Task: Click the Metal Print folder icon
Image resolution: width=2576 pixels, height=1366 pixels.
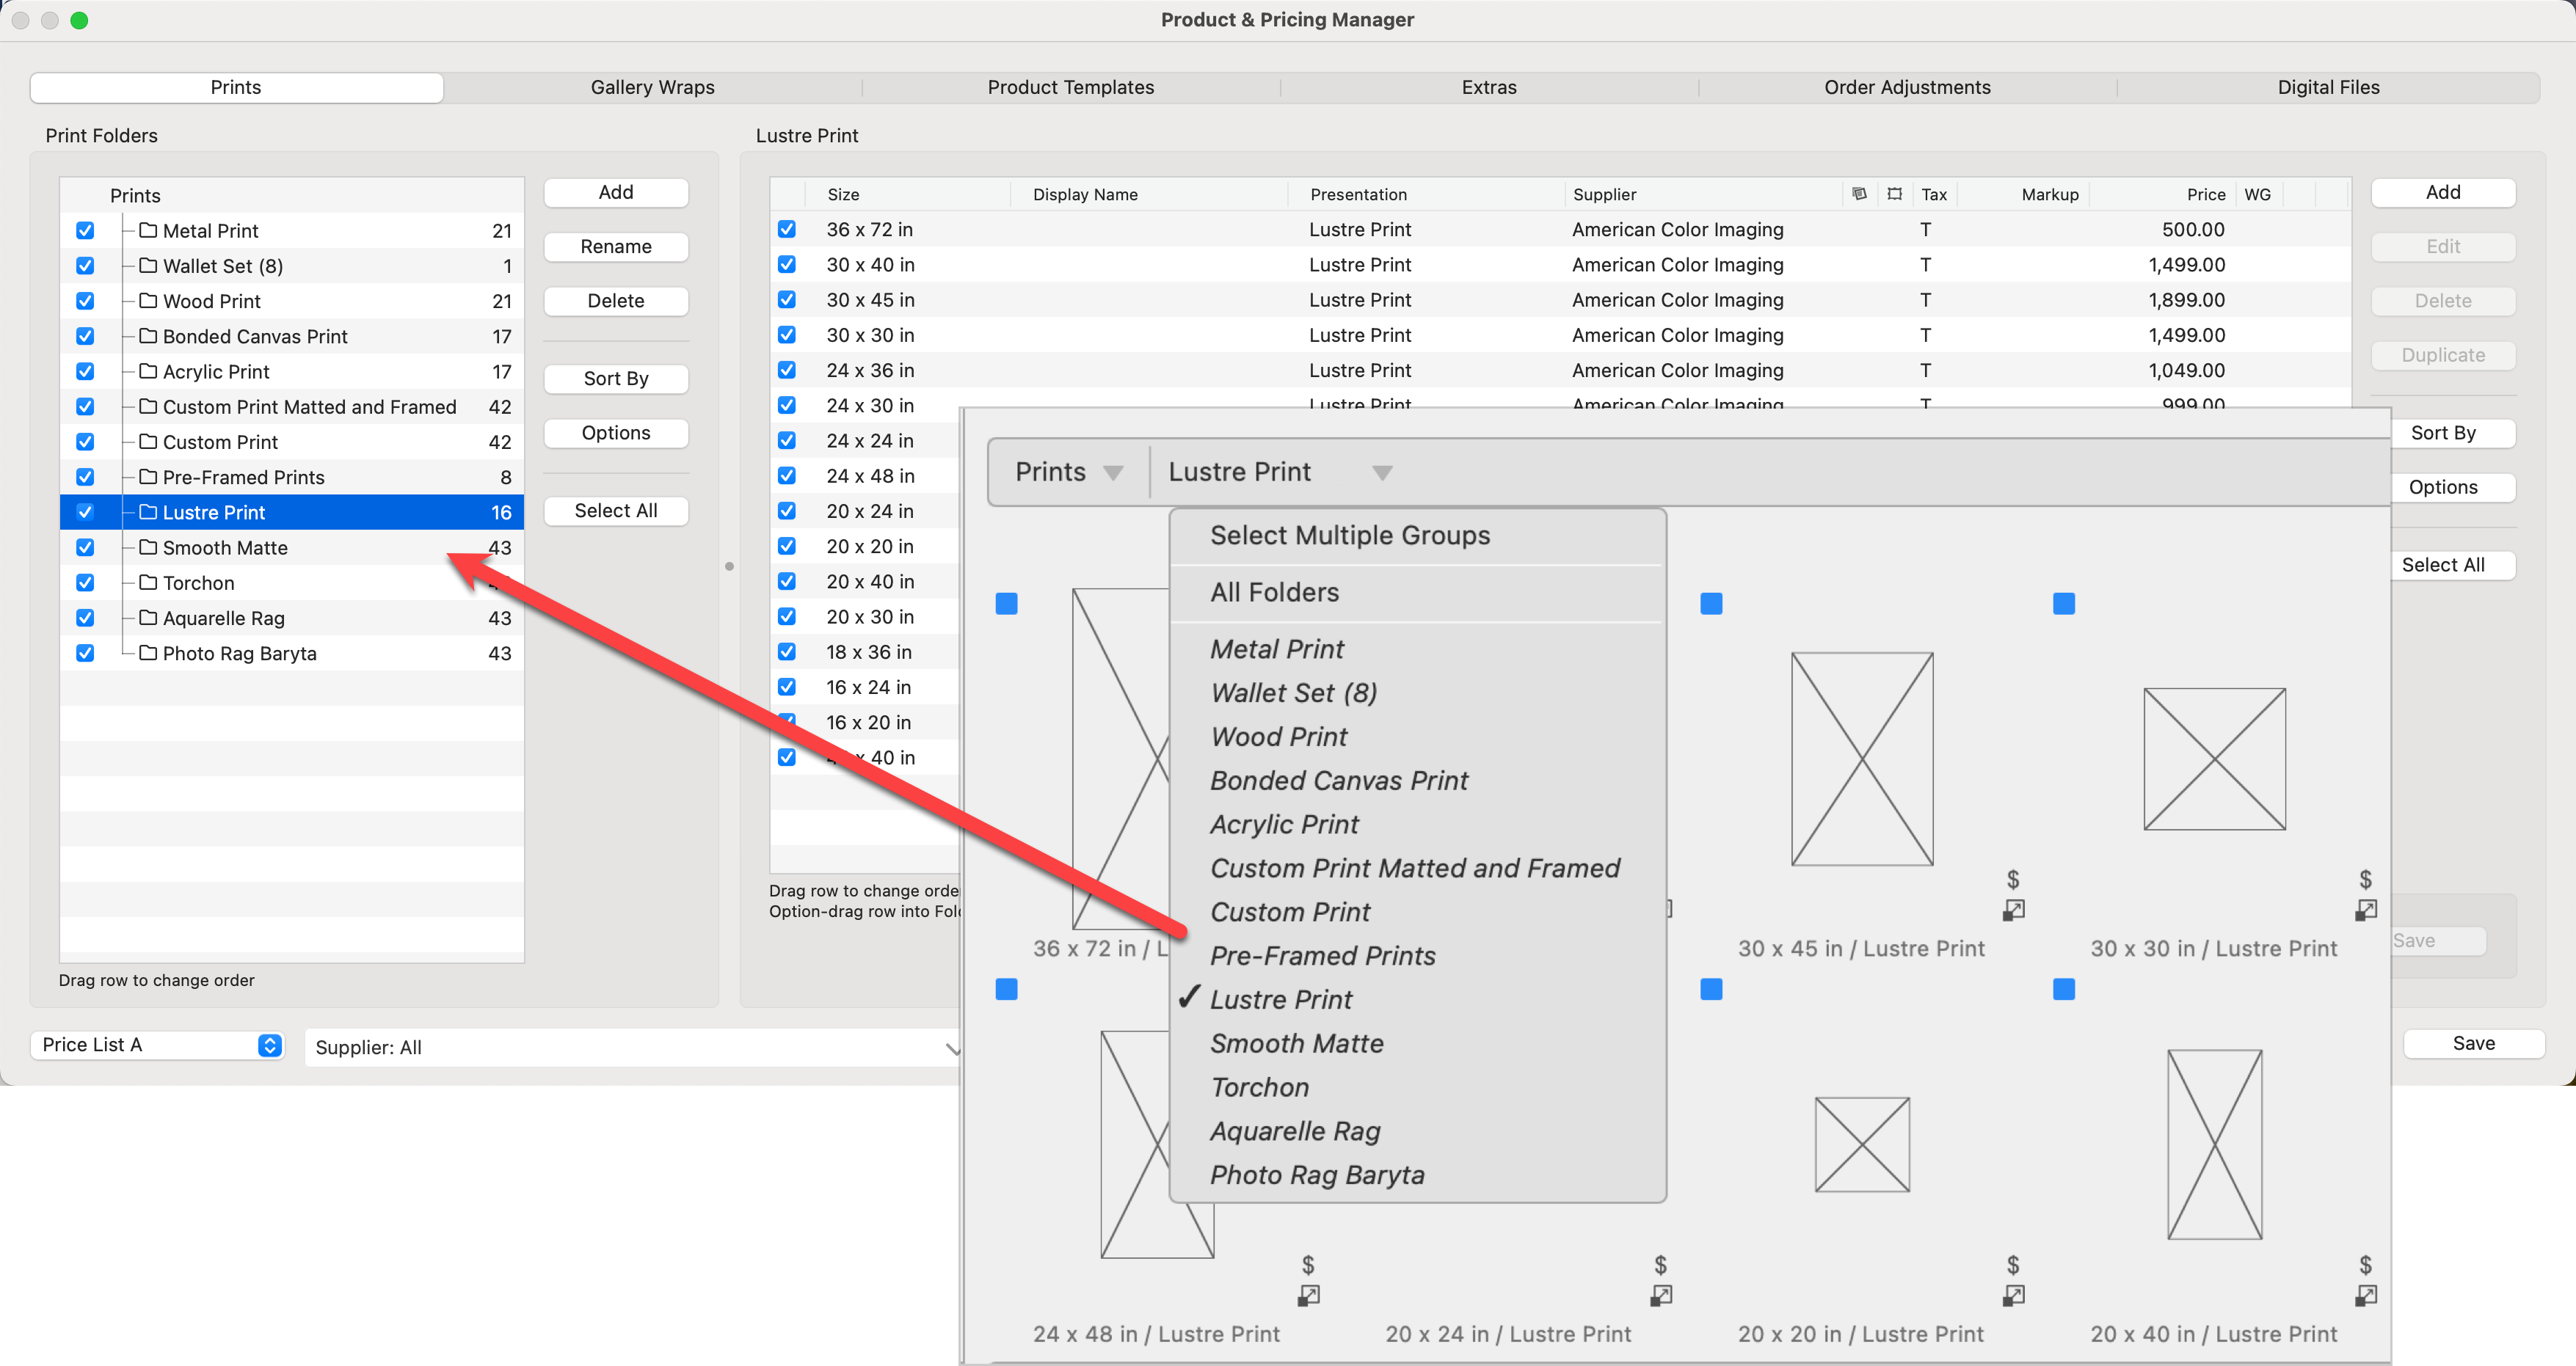Action: (148, 231)
